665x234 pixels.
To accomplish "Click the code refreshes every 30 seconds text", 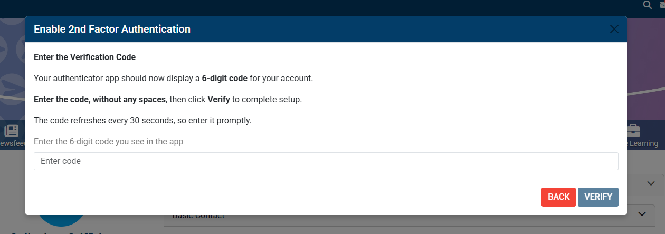I will click(142, 120).
